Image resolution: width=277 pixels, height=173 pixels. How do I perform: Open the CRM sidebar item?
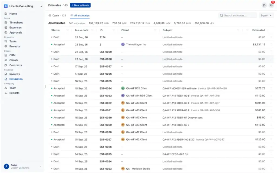(x=12, y=55)
